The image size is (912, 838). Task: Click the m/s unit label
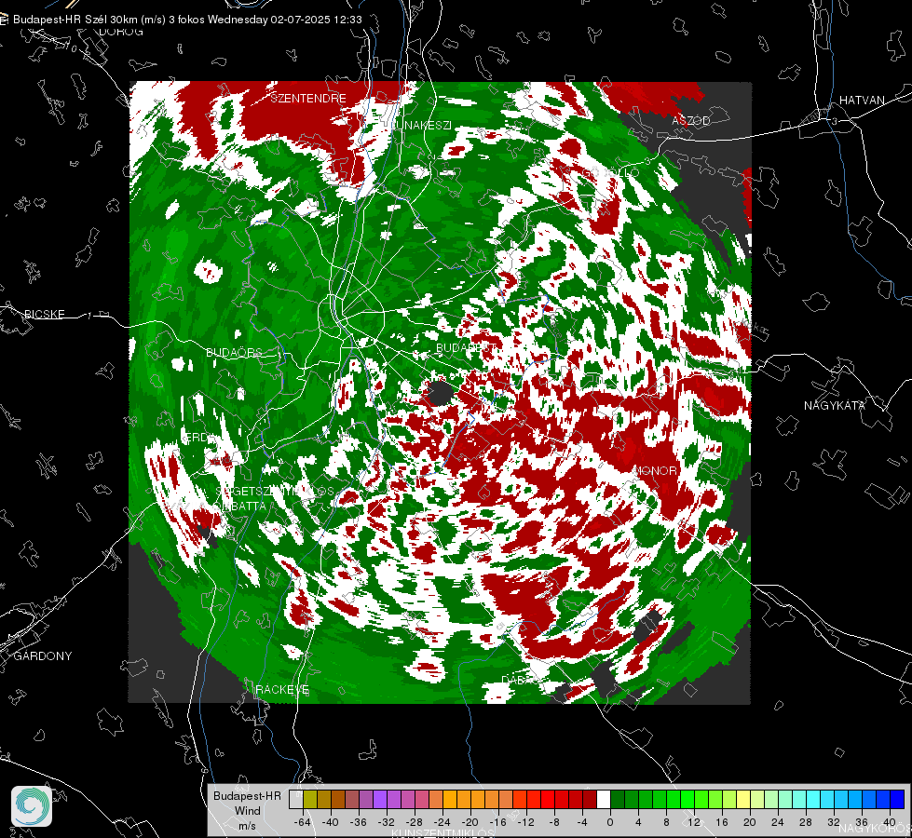[x=247, y=826]
